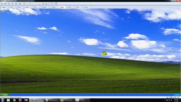
Task: Switch to the WIN81 tab
Action: 54,7
